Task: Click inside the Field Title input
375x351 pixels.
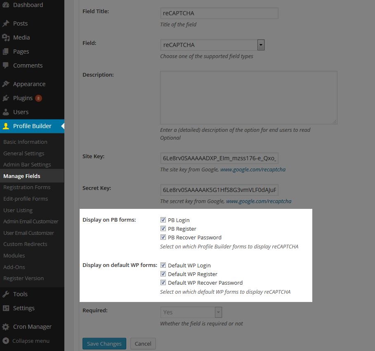Action: click(x=219, y=13)
